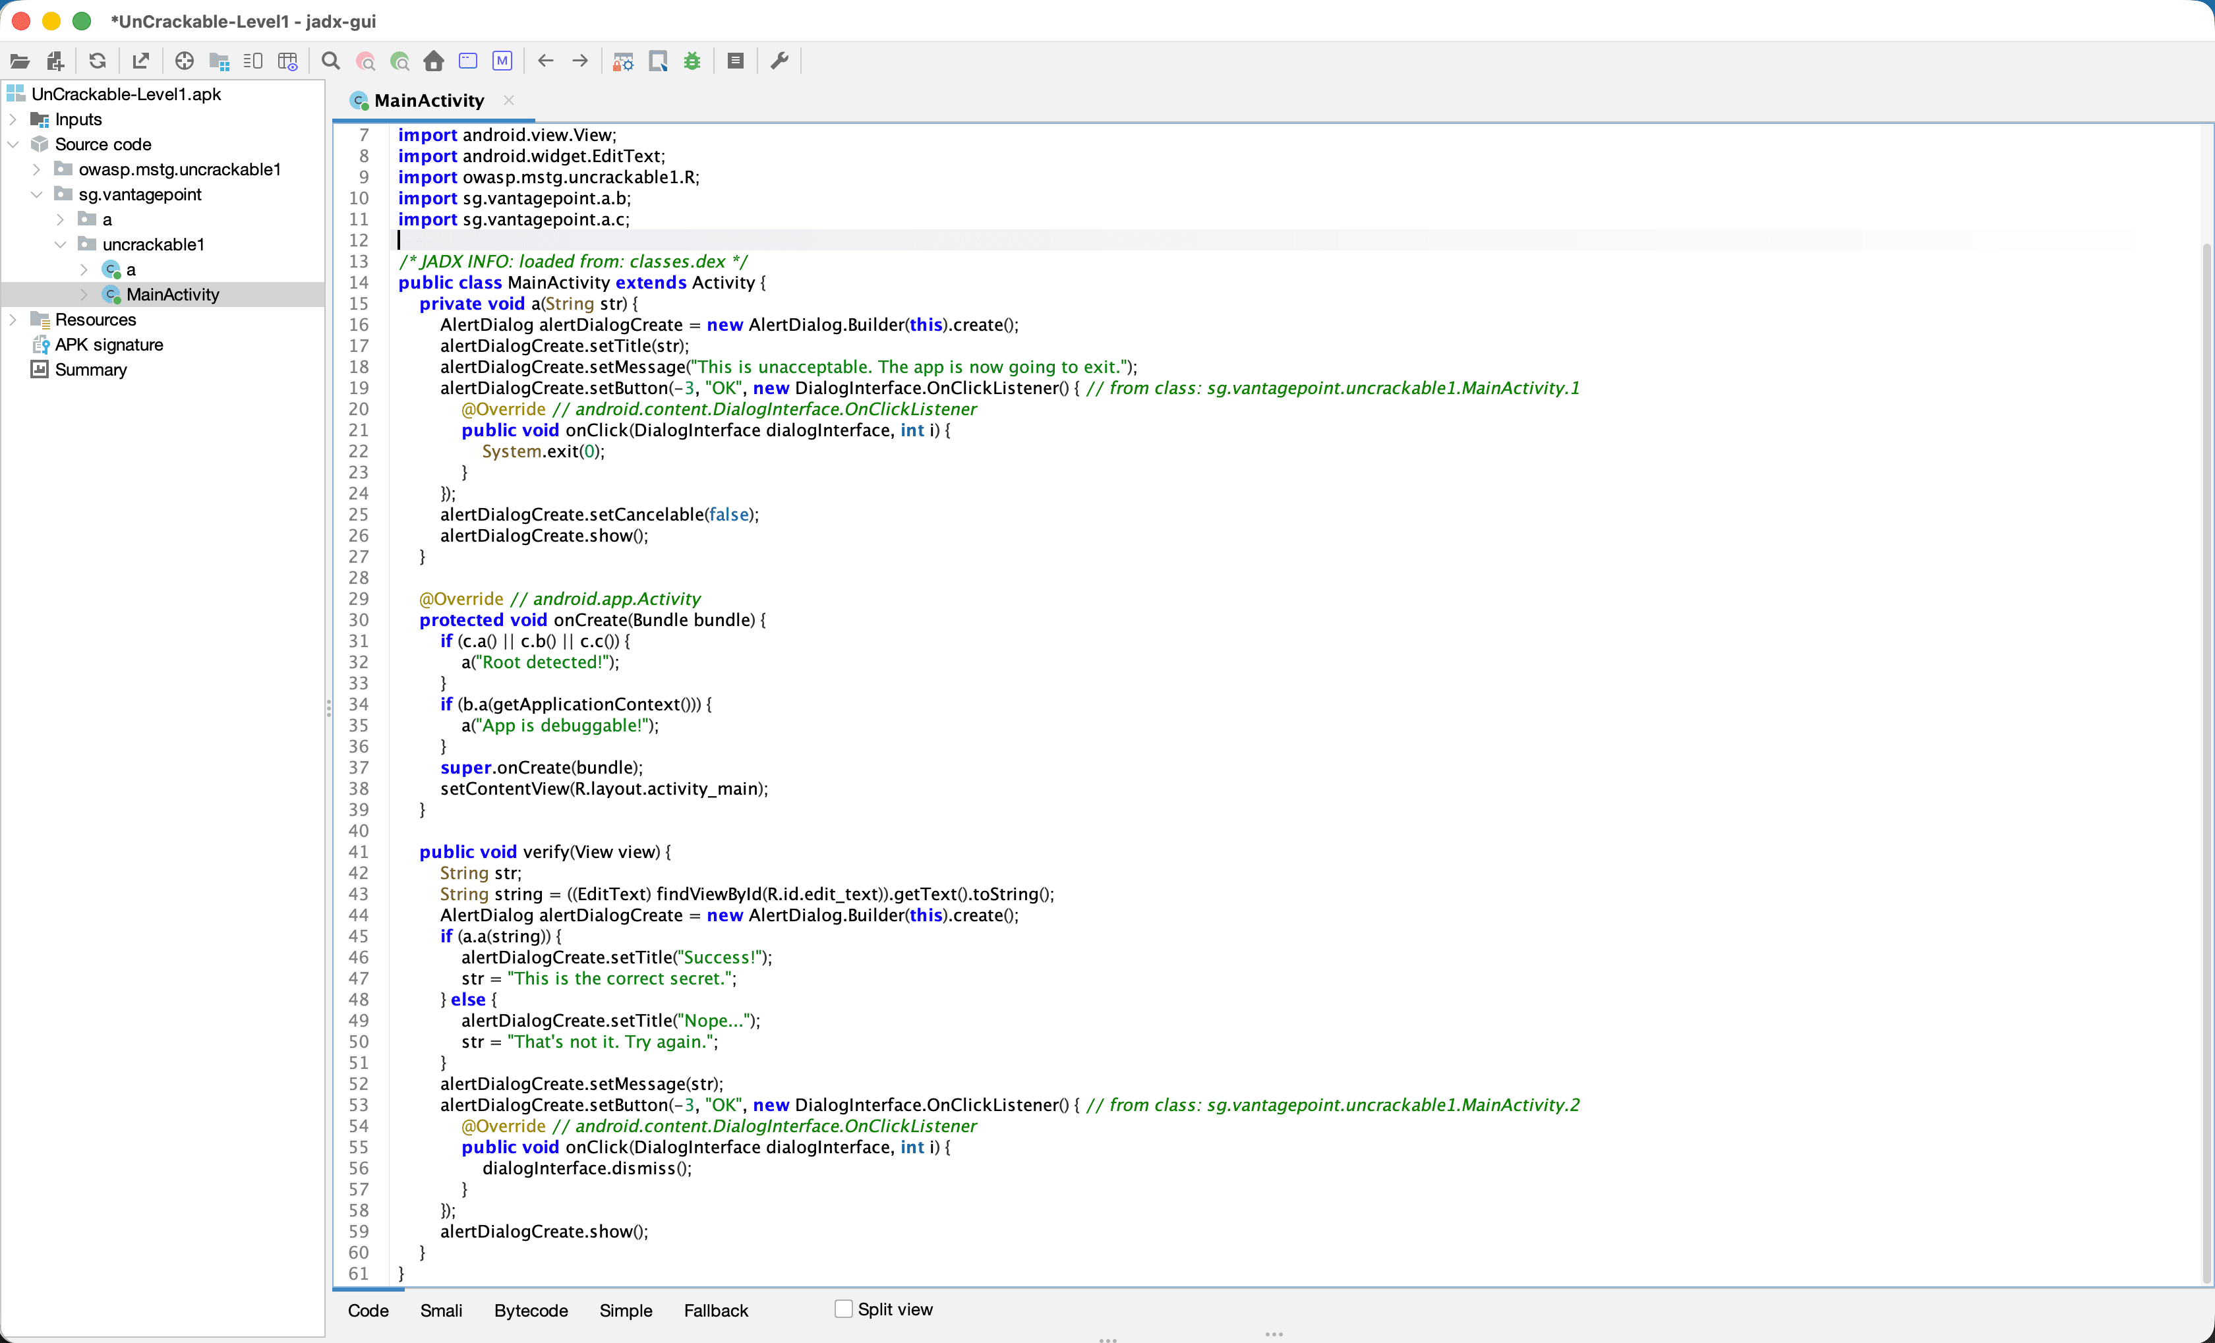Image resolution: width=2215 pixels, height=1343 pixels.
Task: Click the green comment search icon
Action: click(x=400, y=61)
